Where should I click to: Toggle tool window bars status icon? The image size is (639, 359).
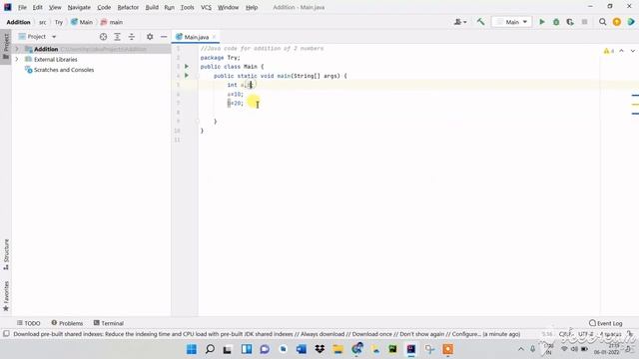click(x=6, y=334)
